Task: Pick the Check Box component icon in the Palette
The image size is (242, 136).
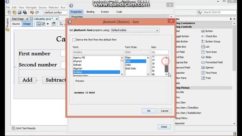Action: pos(203,36)
